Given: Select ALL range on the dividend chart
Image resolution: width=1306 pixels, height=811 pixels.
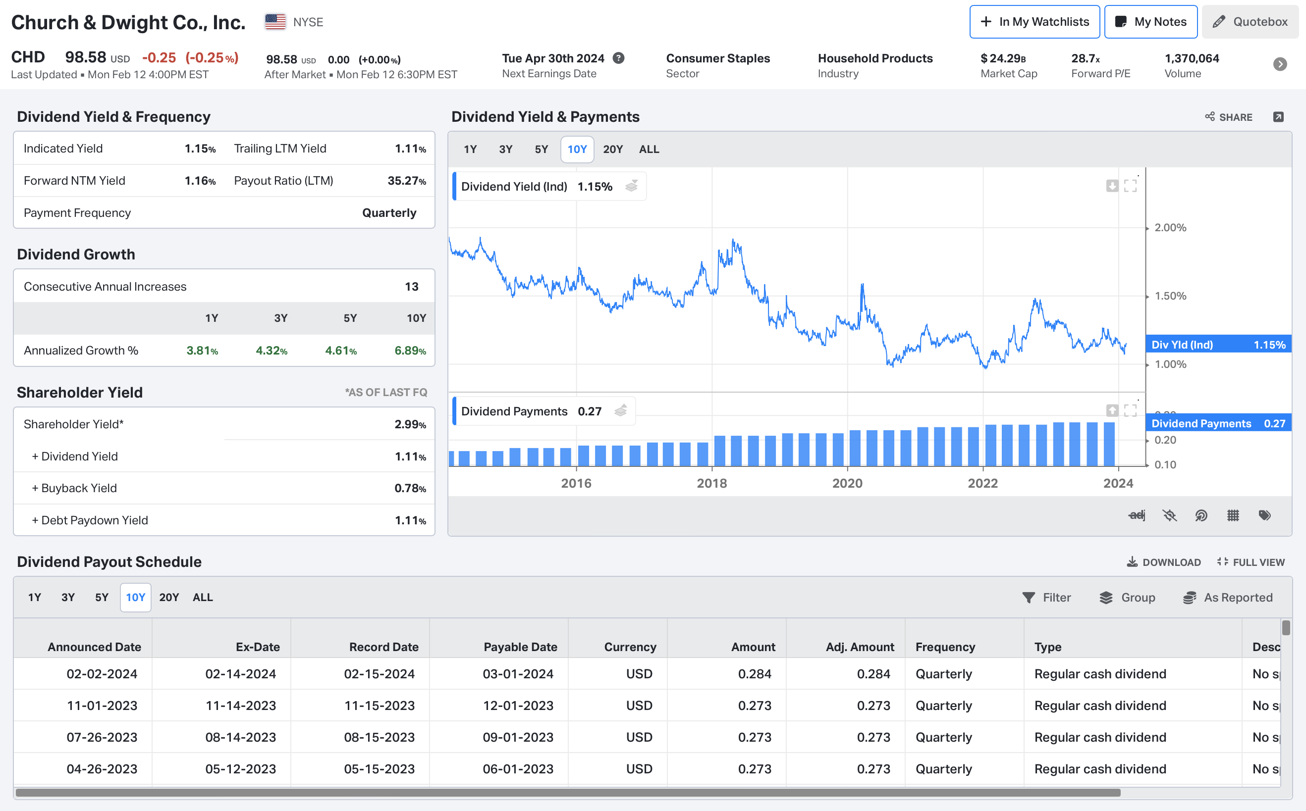Looking at the screenshot, I should pos(649,149).
